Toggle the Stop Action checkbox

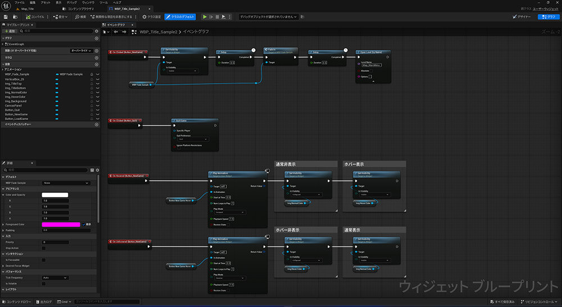(44, 248)
